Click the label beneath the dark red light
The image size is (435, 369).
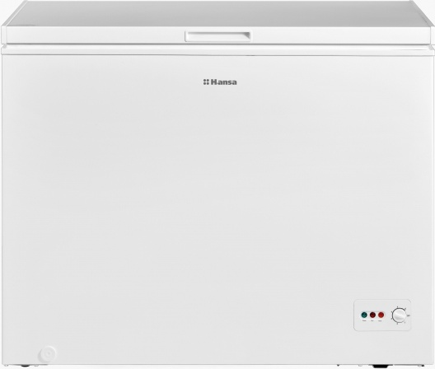click(372, 320)
